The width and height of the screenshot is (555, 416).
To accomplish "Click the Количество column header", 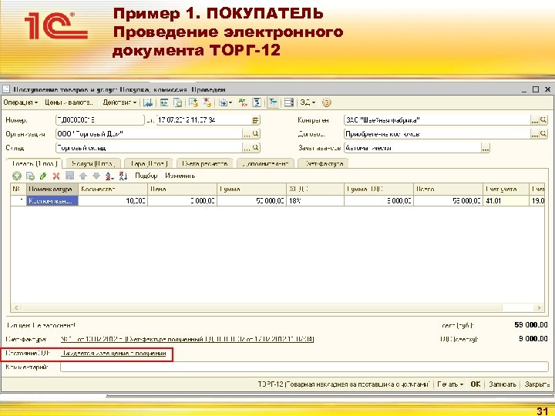I will 113,190.
